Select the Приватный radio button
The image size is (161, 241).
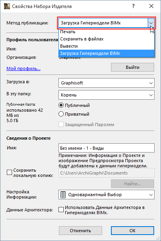point(61,114)
